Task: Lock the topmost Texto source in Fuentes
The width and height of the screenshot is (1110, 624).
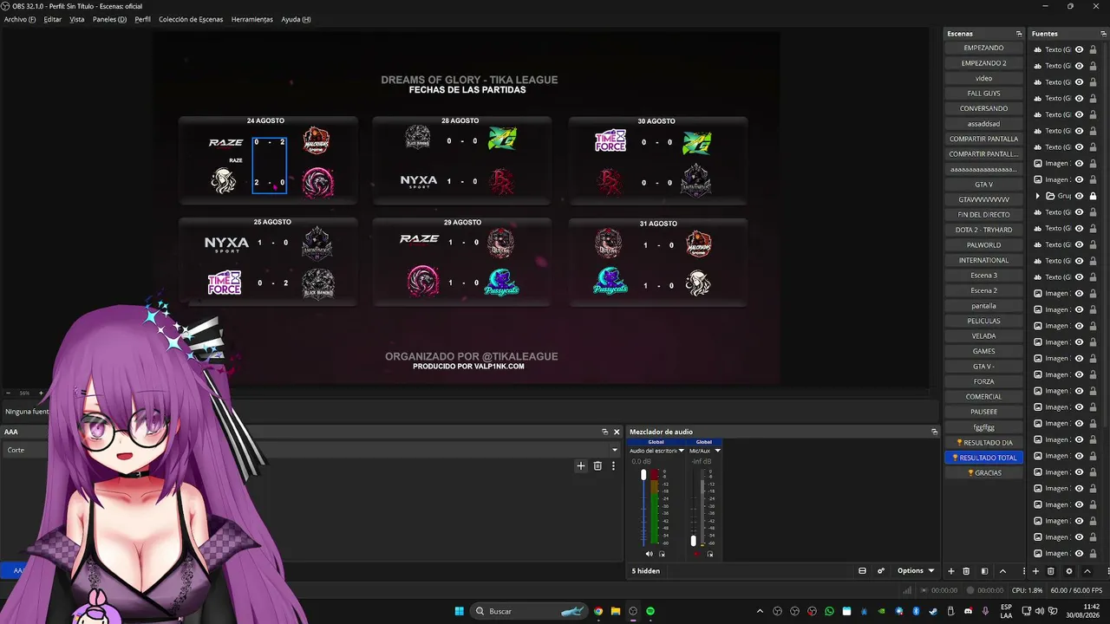Action: [1093, 49]
